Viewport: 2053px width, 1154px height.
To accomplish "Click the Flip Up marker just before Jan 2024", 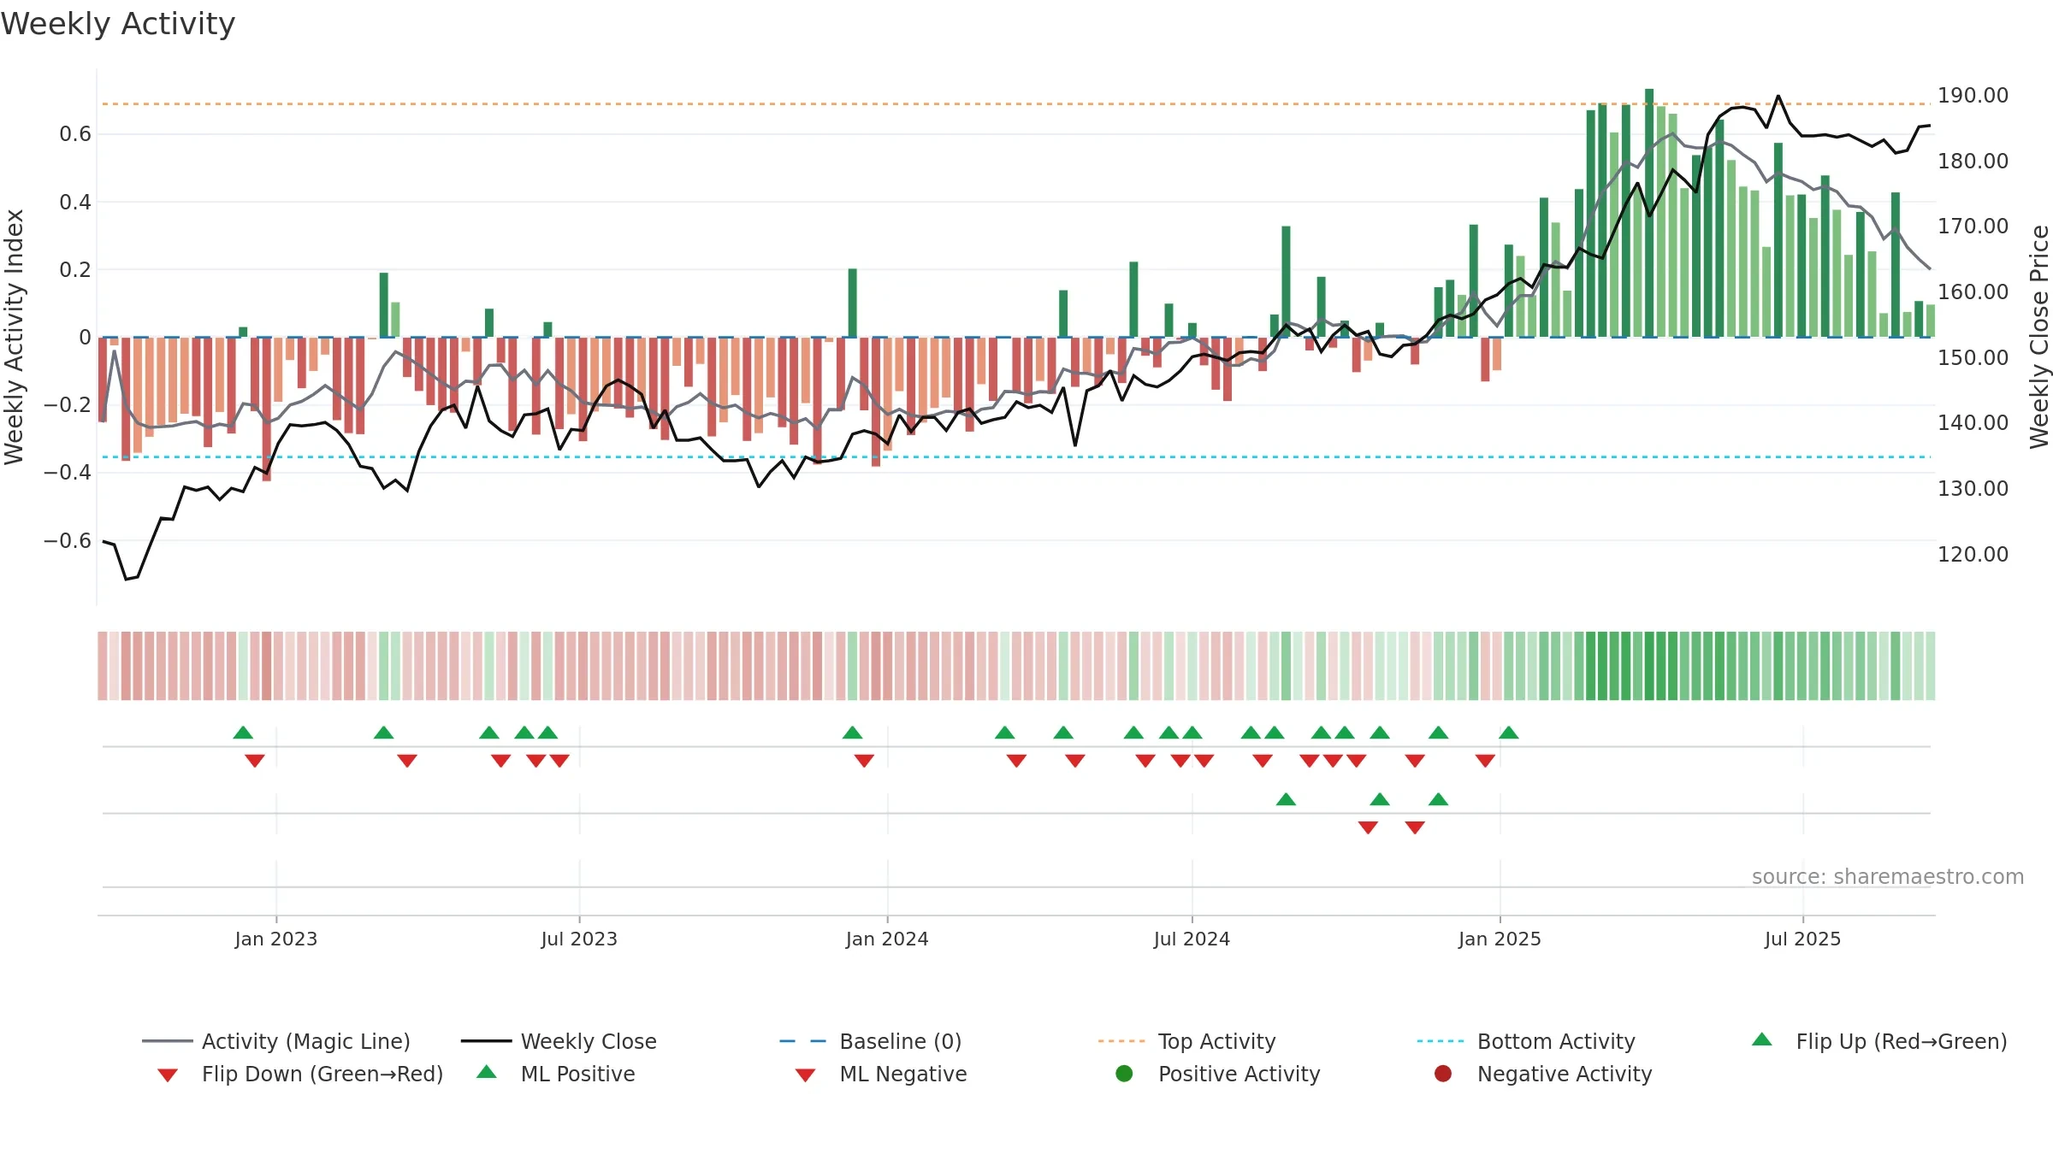I will [x=853, y=733].
